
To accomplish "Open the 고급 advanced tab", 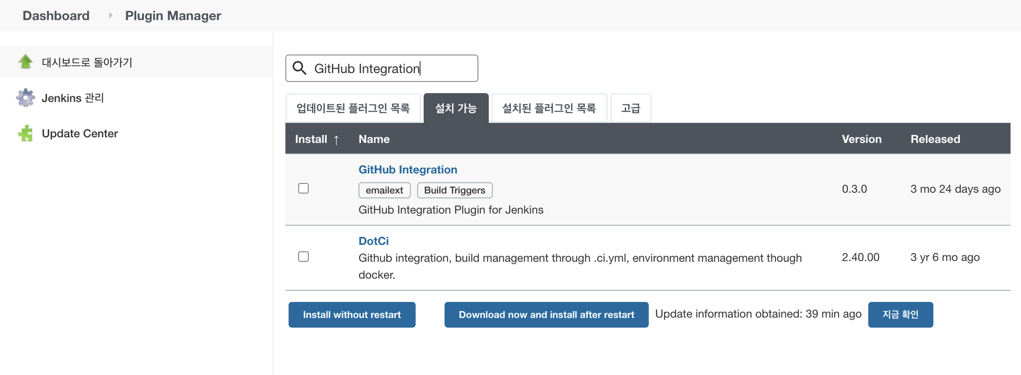I will coord(631,108).
